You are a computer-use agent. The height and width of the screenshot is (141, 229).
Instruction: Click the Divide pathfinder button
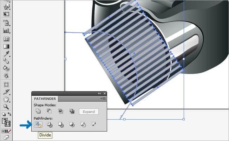click(38, 124)
